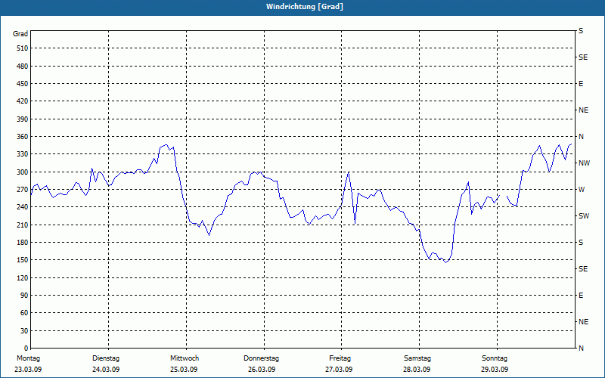605x378 pixels.
Task: Pick the 240 degree axis label
Action: tap(22, 206)
